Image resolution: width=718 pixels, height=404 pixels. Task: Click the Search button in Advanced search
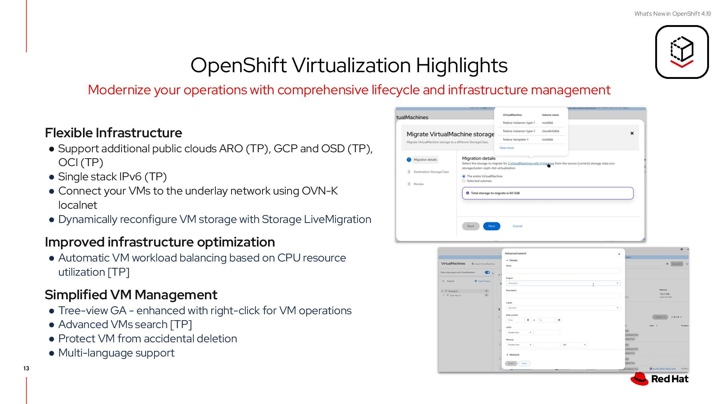click(x=511, y=364)
